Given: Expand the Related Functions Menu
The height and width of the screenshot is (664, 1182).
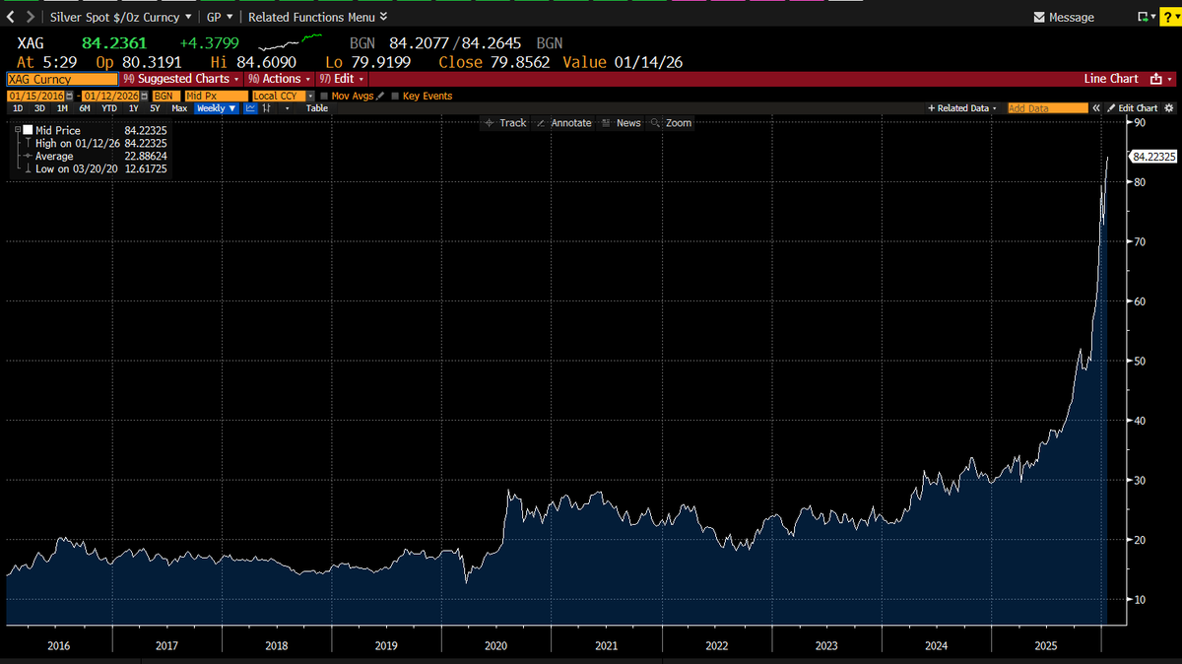Looking at the screenshot, I should 317,17.
